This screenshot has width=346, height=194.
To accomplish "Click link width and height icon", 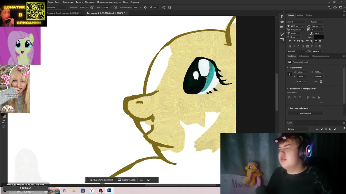I will (x=290, y=74).
